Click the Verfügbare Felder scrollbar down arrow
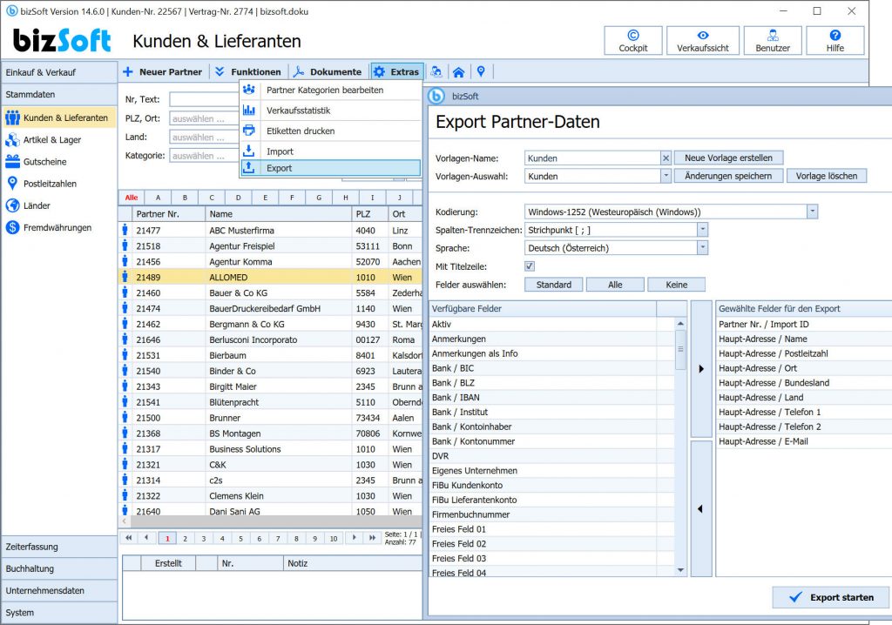 pyautogui.click(x=680, y=570)
